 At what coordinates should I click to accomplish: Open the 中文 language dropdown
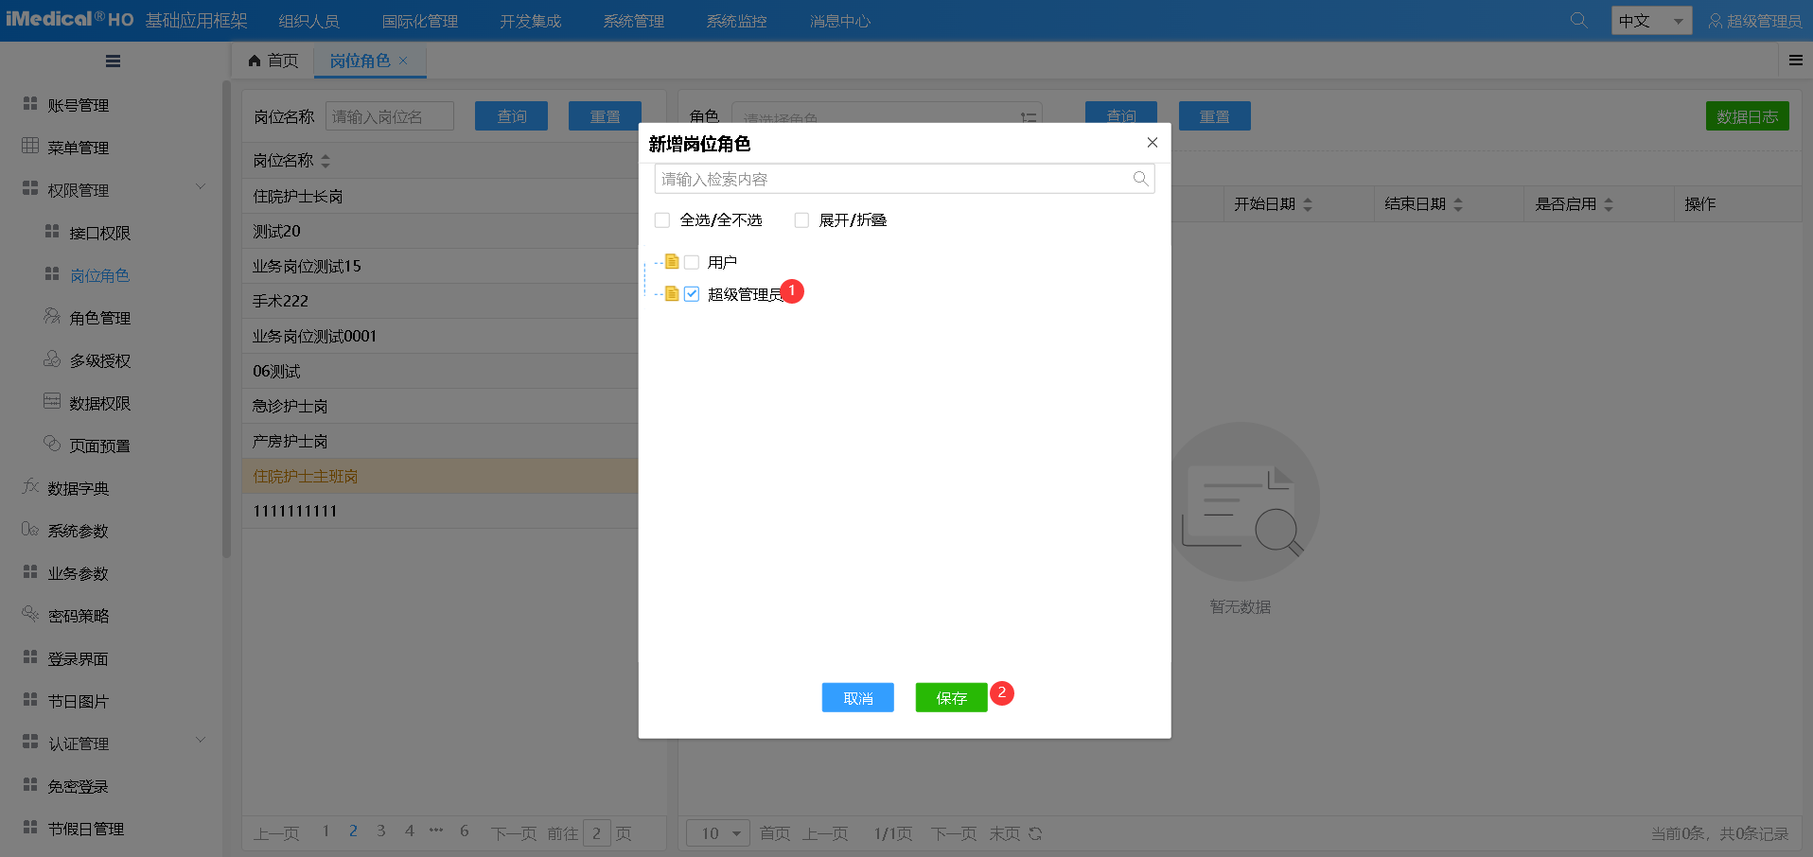pyautogui.click(x=1651, y=21)
